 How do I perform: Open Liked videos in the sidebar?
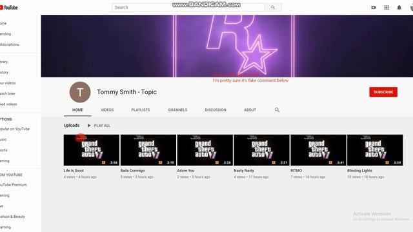(x=8, y=104)
